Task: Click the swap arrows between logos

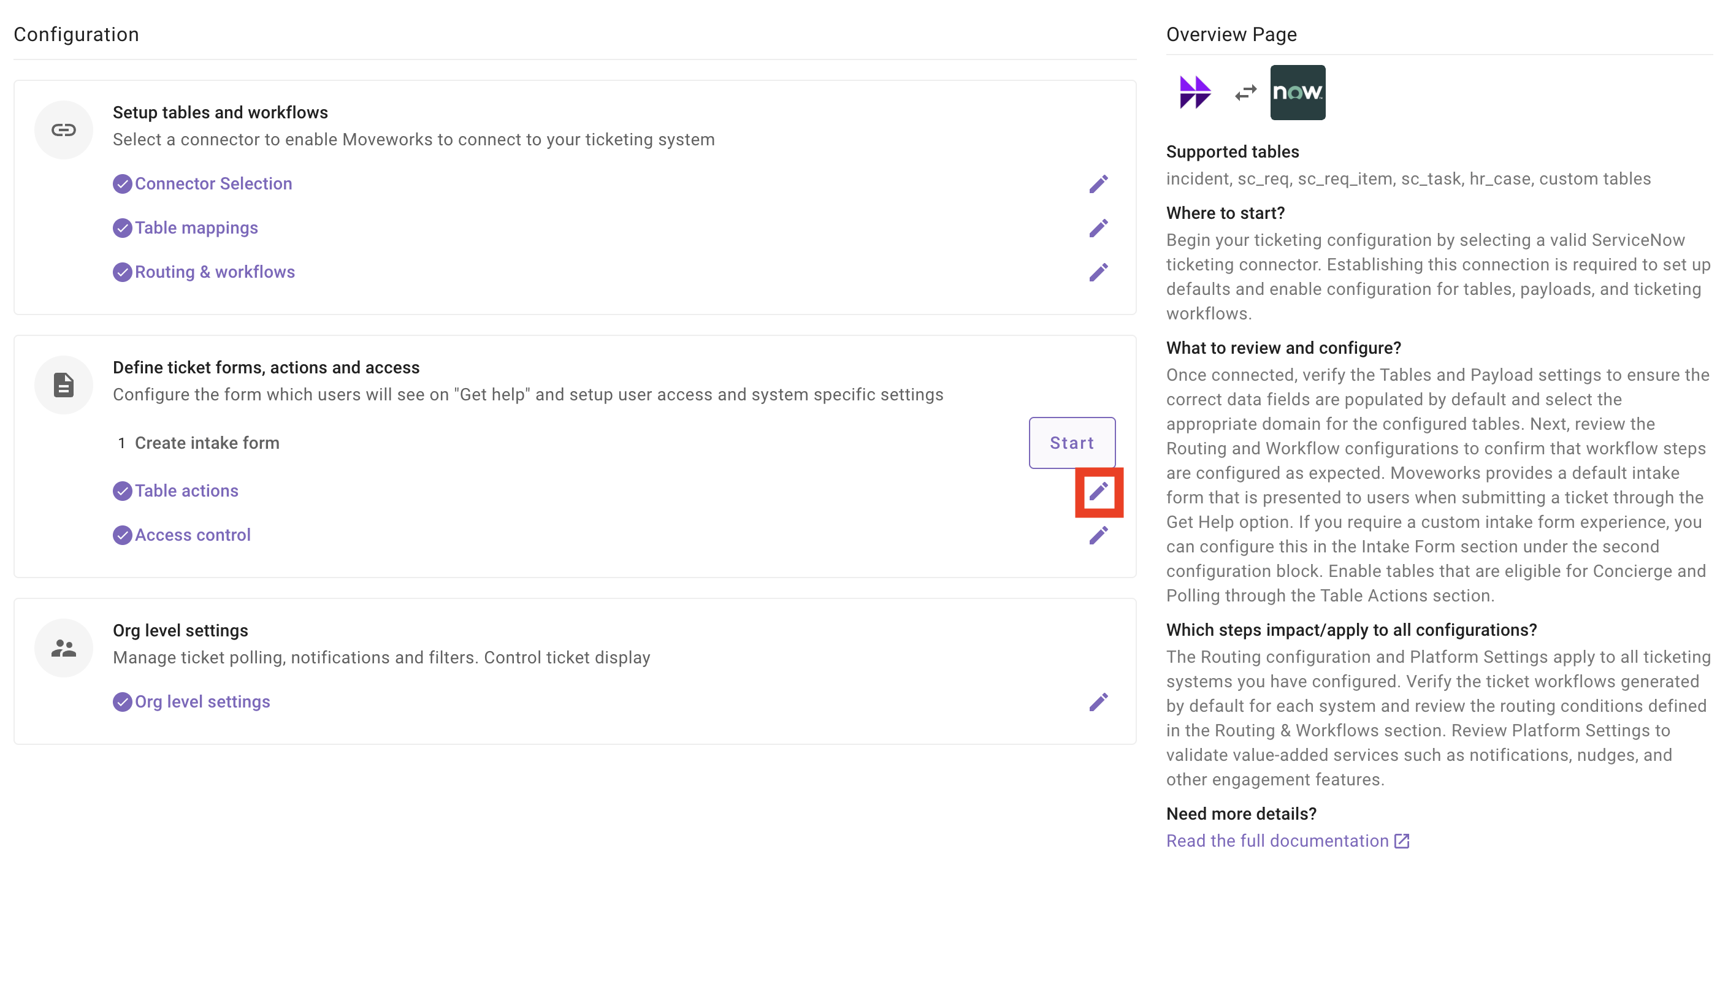Action: click(1245, 93)
